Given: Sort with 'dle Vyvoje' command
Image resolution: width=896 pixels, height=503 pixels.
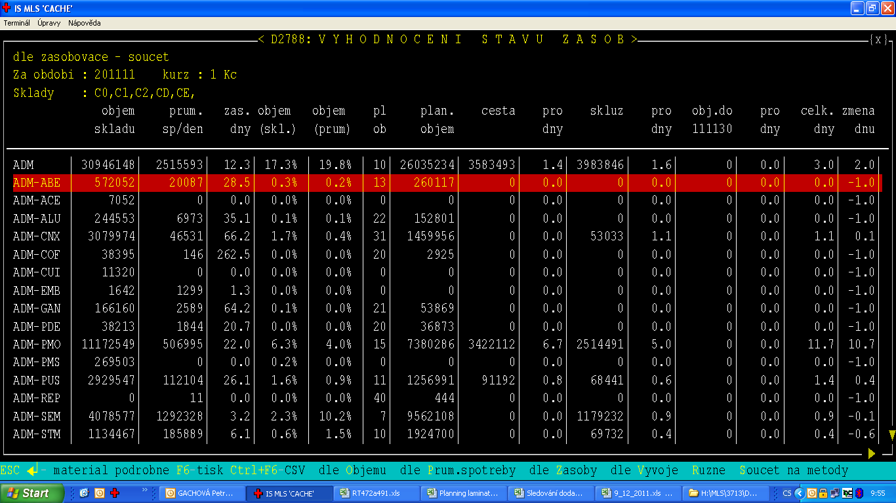Looking at the screenshot, I should click(645, 470).
